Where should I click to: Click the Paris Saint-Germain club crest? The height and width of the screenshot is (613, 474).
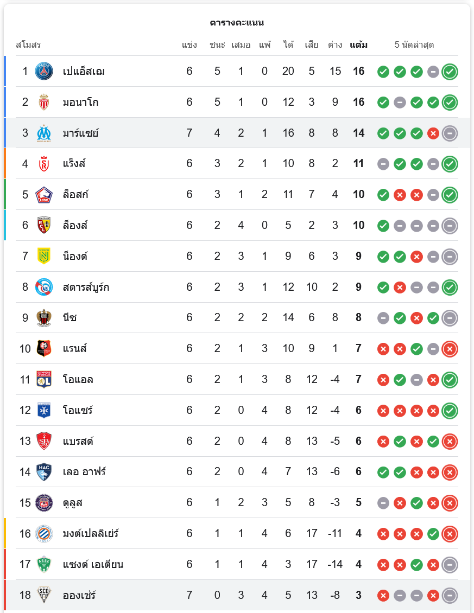[44, 71]
